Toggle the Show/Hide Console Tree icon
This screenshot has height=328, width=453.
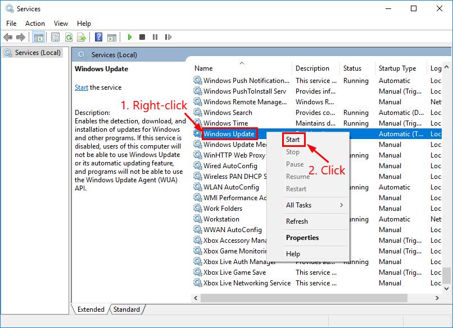[x=38, y=37]
